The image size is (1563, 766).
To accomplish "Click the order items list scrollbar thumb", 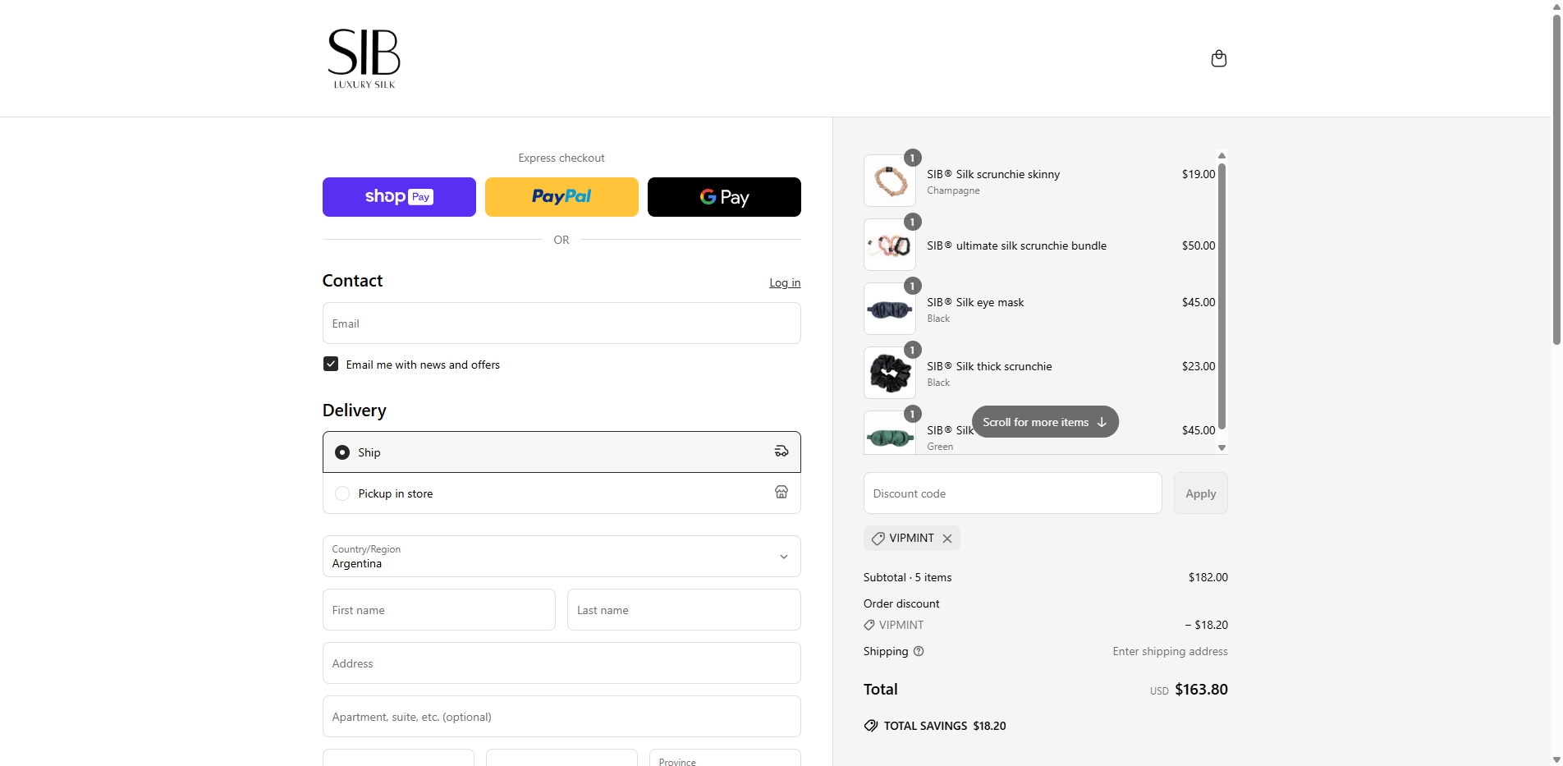I will point(1222,296).
